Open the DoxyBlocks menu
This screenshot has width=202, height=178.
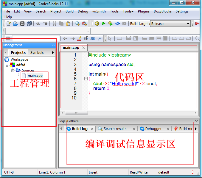click(163, 11)
